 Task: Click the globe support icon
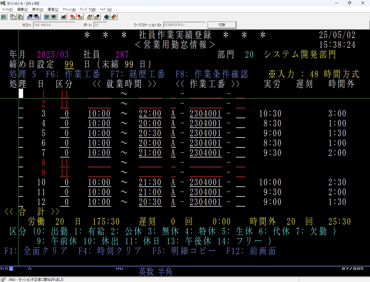(x=106, y=17)
